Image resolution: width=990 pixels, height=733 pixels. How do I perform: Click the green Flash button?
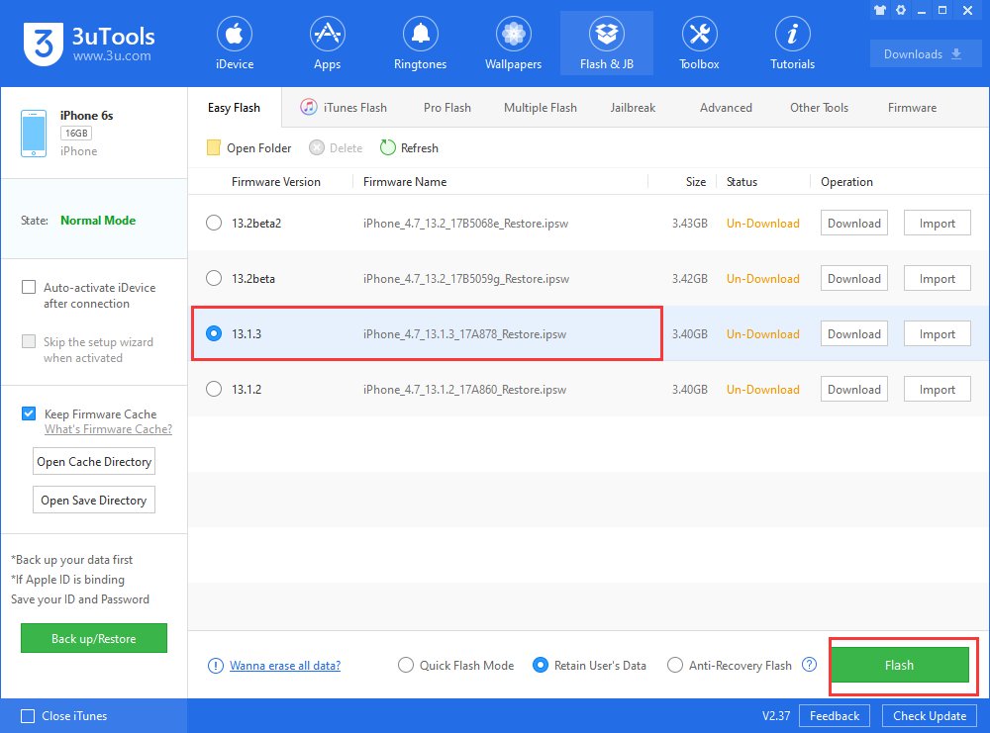pos(899,665)
